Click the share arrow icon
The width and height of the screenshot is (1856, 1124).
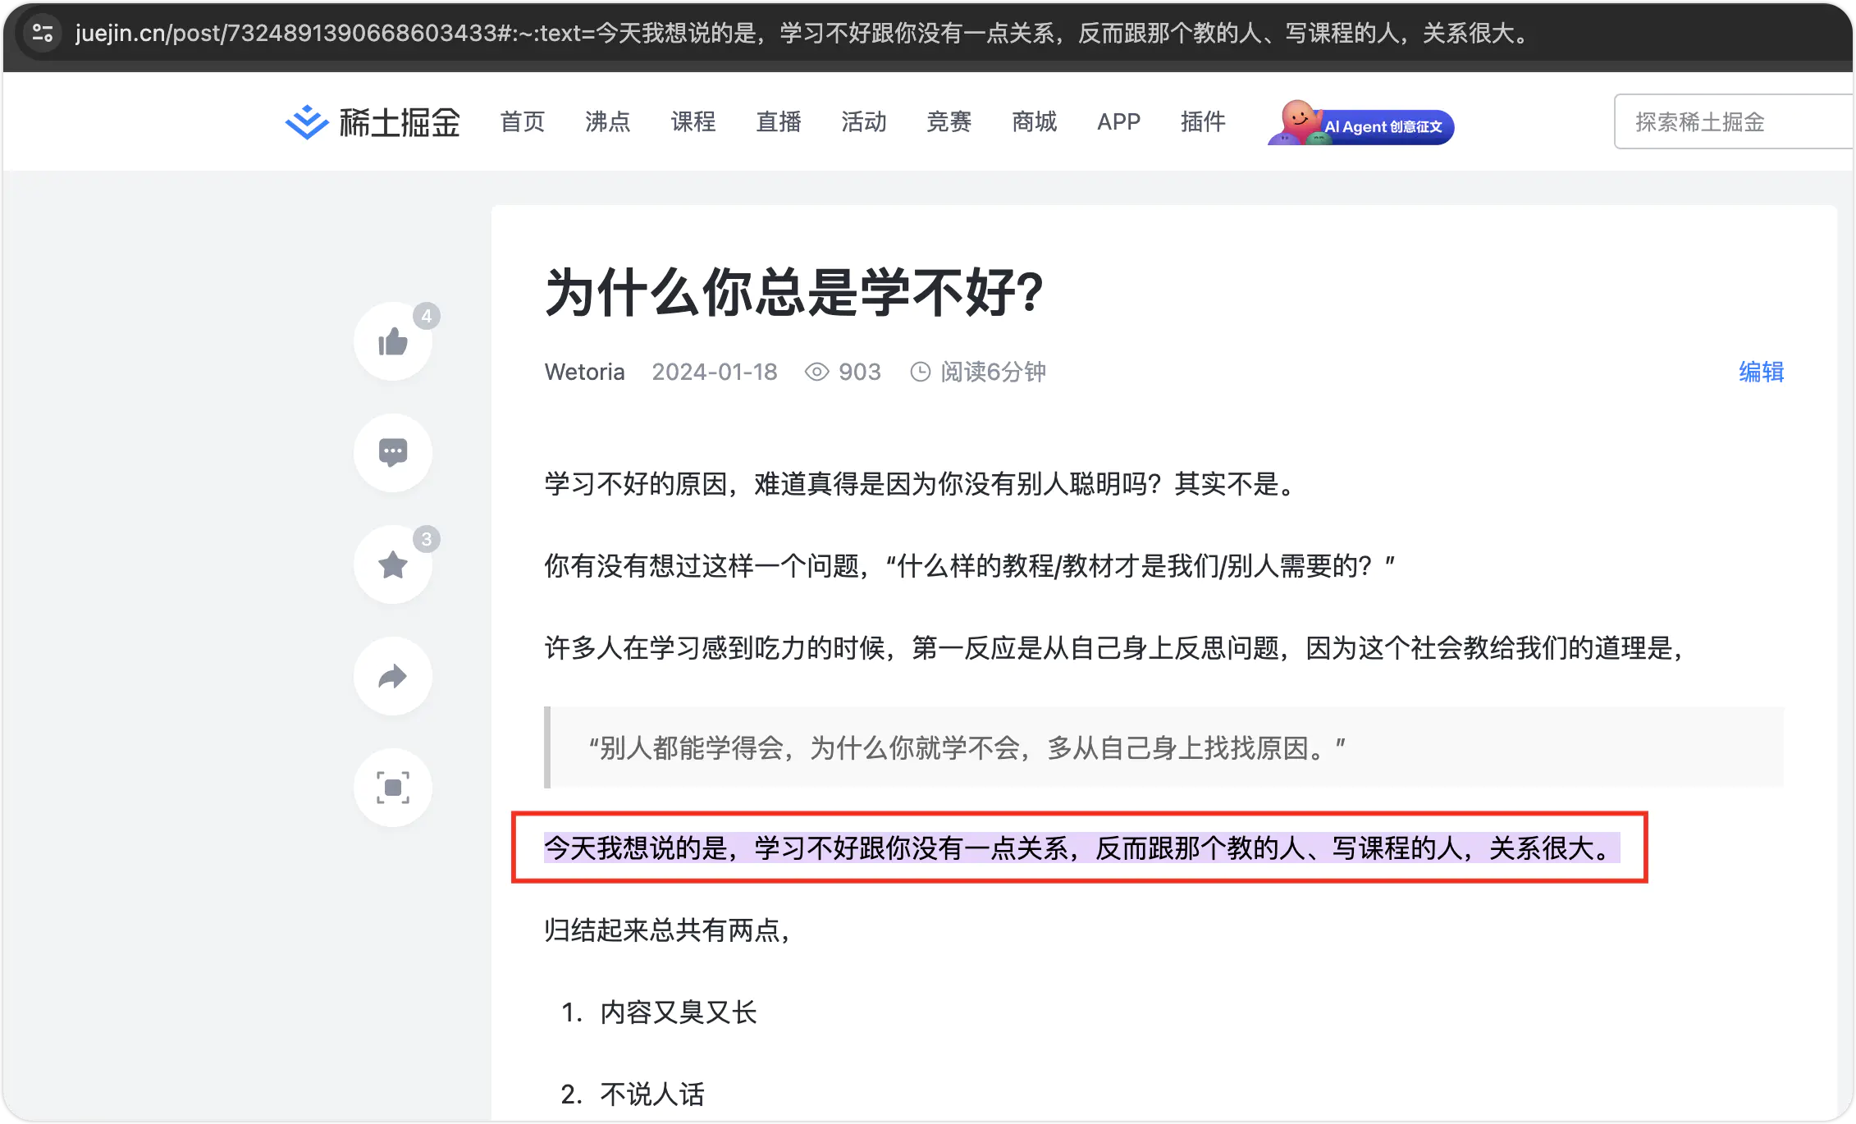click(392, 676)
